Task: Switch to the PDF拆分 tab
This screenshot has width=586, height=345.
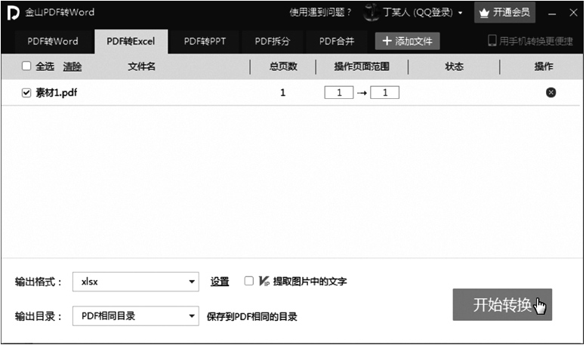Action: pos(272,41)
